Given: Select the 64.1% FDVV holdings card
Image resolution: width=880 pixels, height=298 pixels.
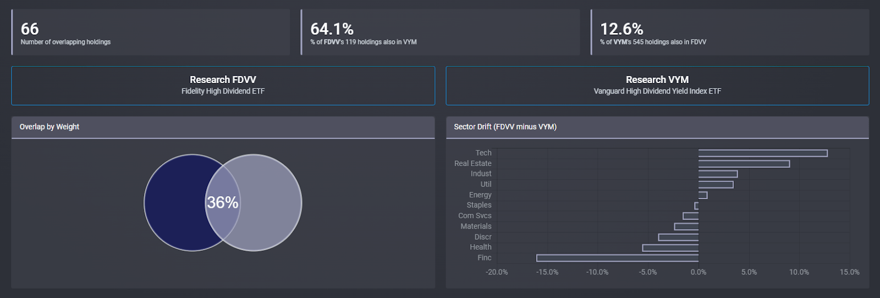Looking at the screenshot, I should pos(440,32).
